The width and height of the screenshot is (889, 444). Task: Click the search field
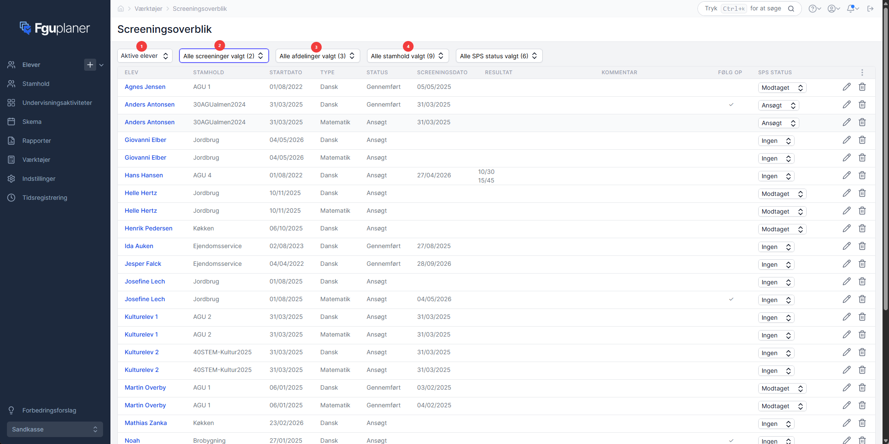pos(749,9)
